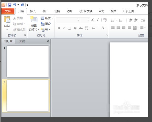Toggle Underline text formatting
The width and height of the screenshot is (152, 122).
[x=69, y=28]
